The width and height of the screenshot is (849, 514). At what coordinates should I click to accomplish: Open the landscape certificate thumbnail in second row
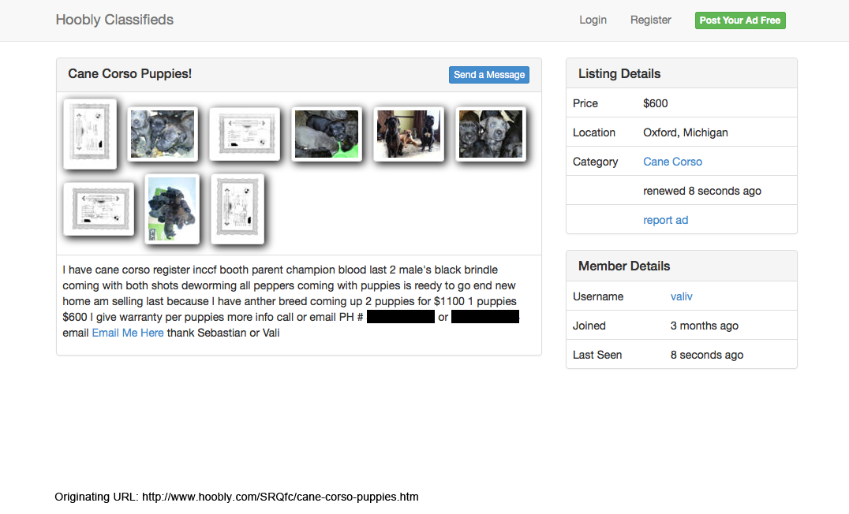coord(99,209)
